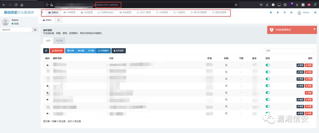Screen dimensions: 319x133
Task: Filter plugins by 付费
Action: click(x=91, y=51)
